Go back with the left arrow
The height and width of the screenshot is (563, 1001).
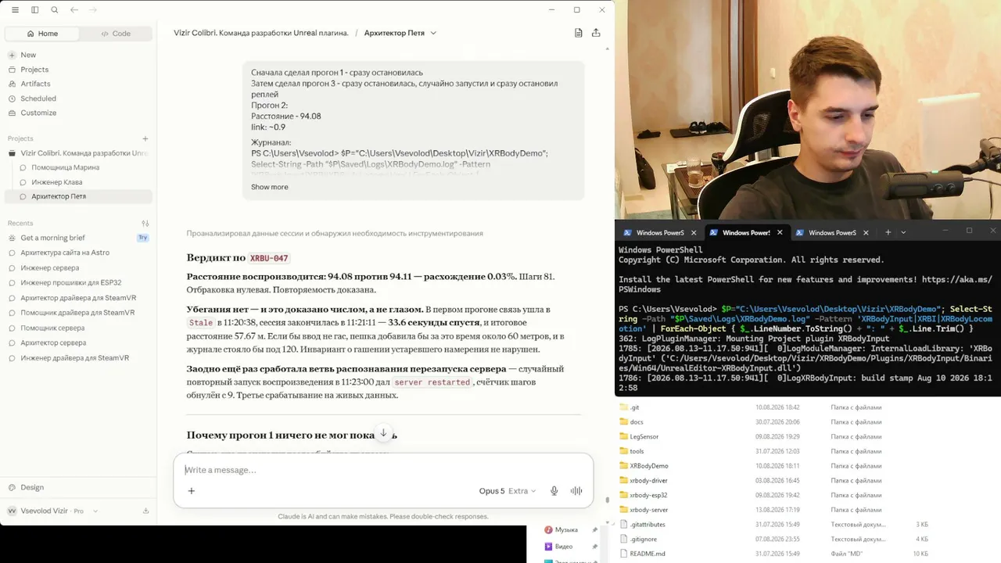coord(74,10)
